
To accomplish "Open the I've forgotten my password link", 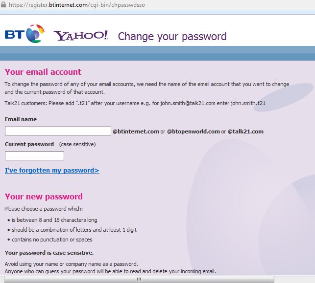I will point(52,171).
